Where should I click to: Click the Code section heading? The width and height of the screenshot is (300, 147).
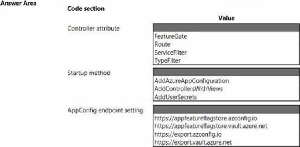pos(86,9)
